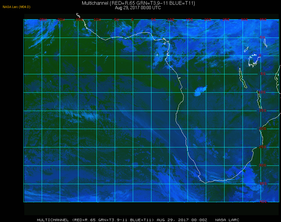Click the 15S latitude label

[263, 110]
